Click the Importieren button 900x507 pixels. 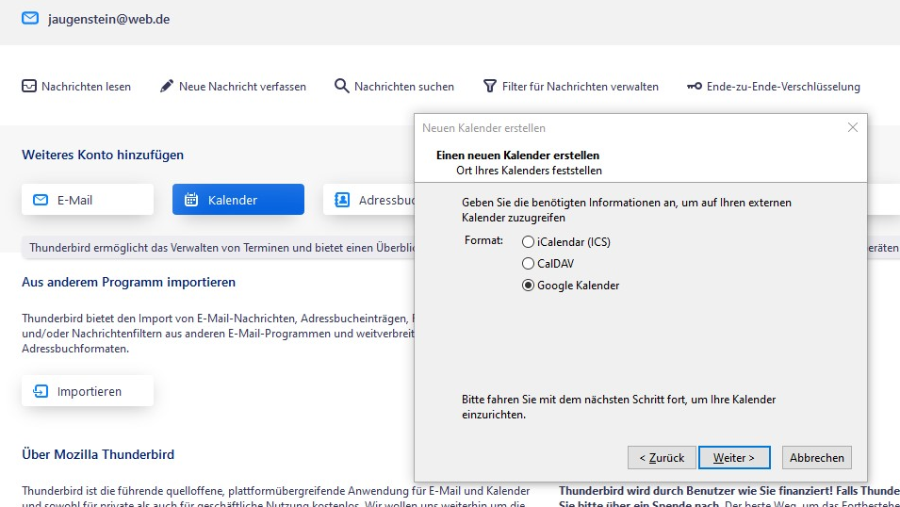(x=88, y=390)
